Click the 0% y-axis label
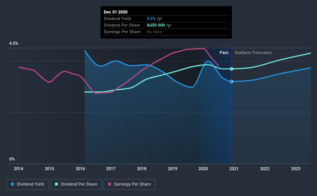Image resolution: width=317 pixels, height=196 pixels. click(12, 159)
